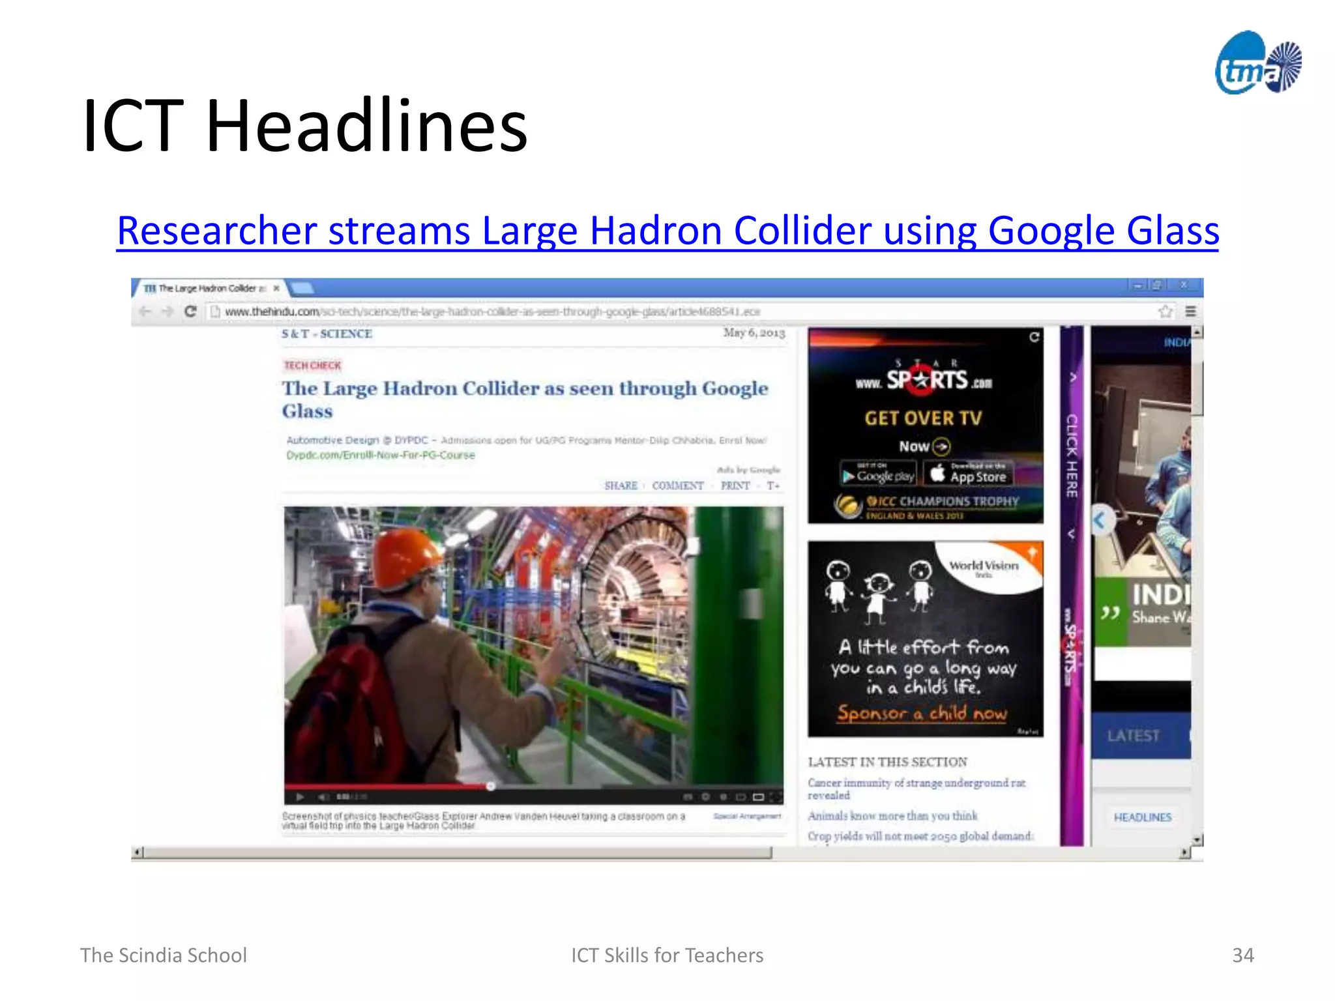Click the Ads by Google label
1335x1001 pixels.
(x=748, y=470)
